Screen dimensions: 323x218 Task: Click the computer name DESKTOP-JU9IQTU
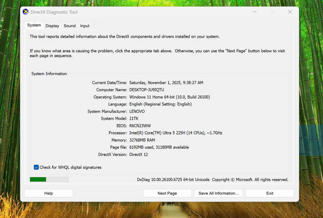[147, 90]
